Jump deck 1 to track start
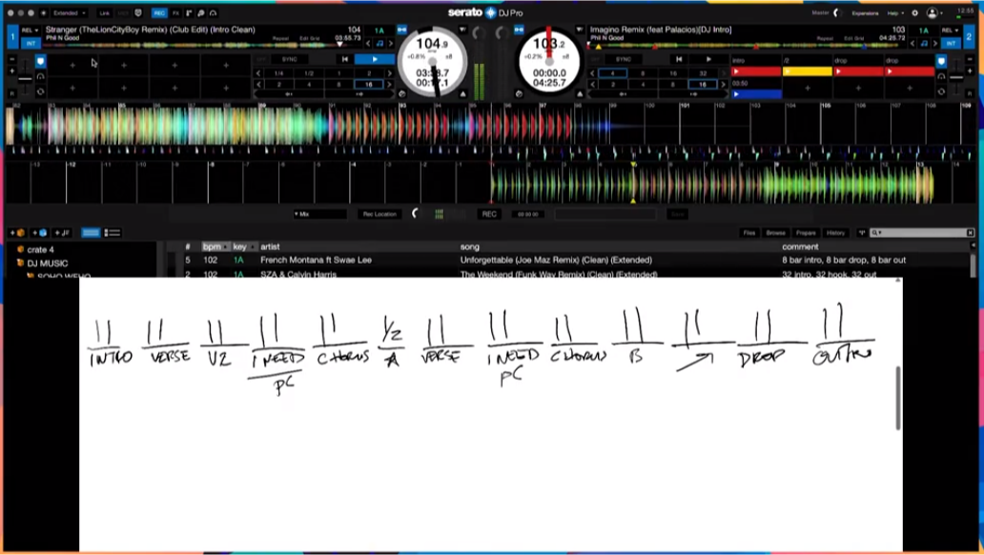This screenshot has width=984, height=555. [344, 60]
